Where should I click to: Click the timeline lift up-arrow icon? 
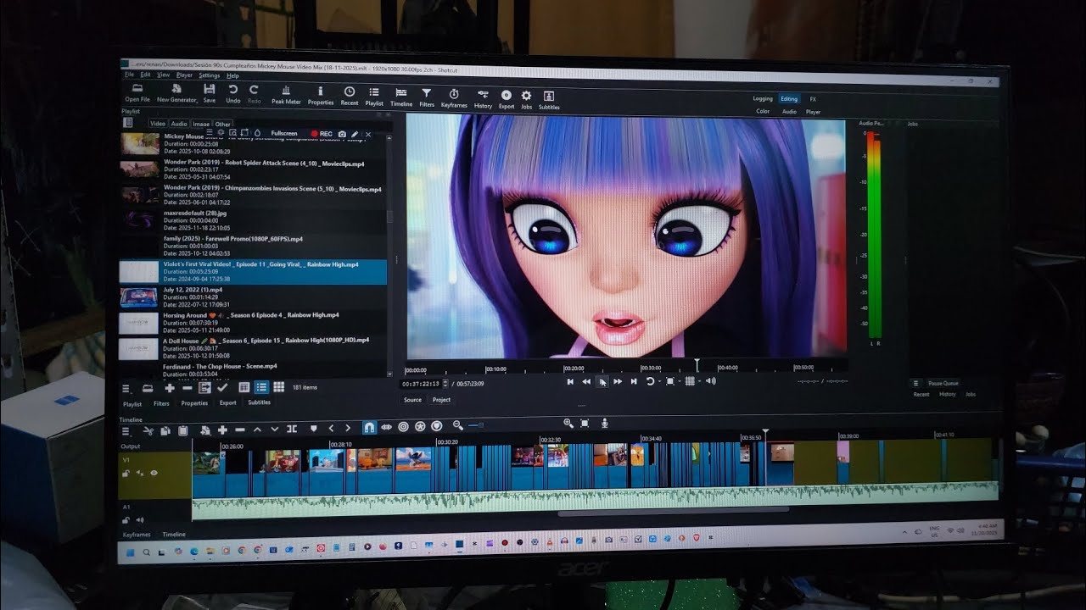258,430
